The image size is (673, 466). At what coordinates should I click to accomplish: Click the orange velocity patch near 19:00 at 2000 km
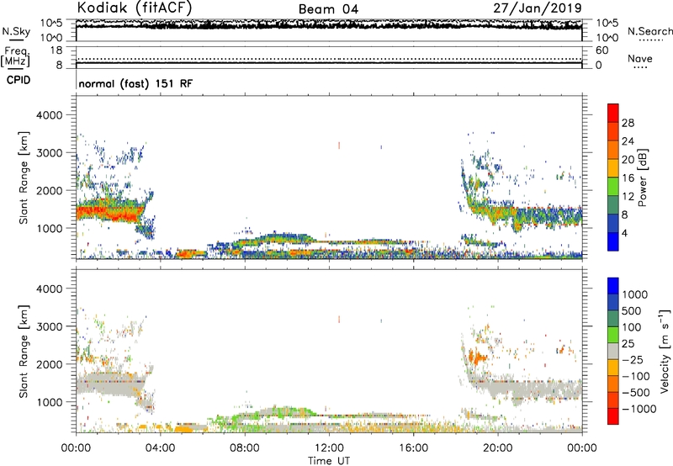tap(477, 356)
